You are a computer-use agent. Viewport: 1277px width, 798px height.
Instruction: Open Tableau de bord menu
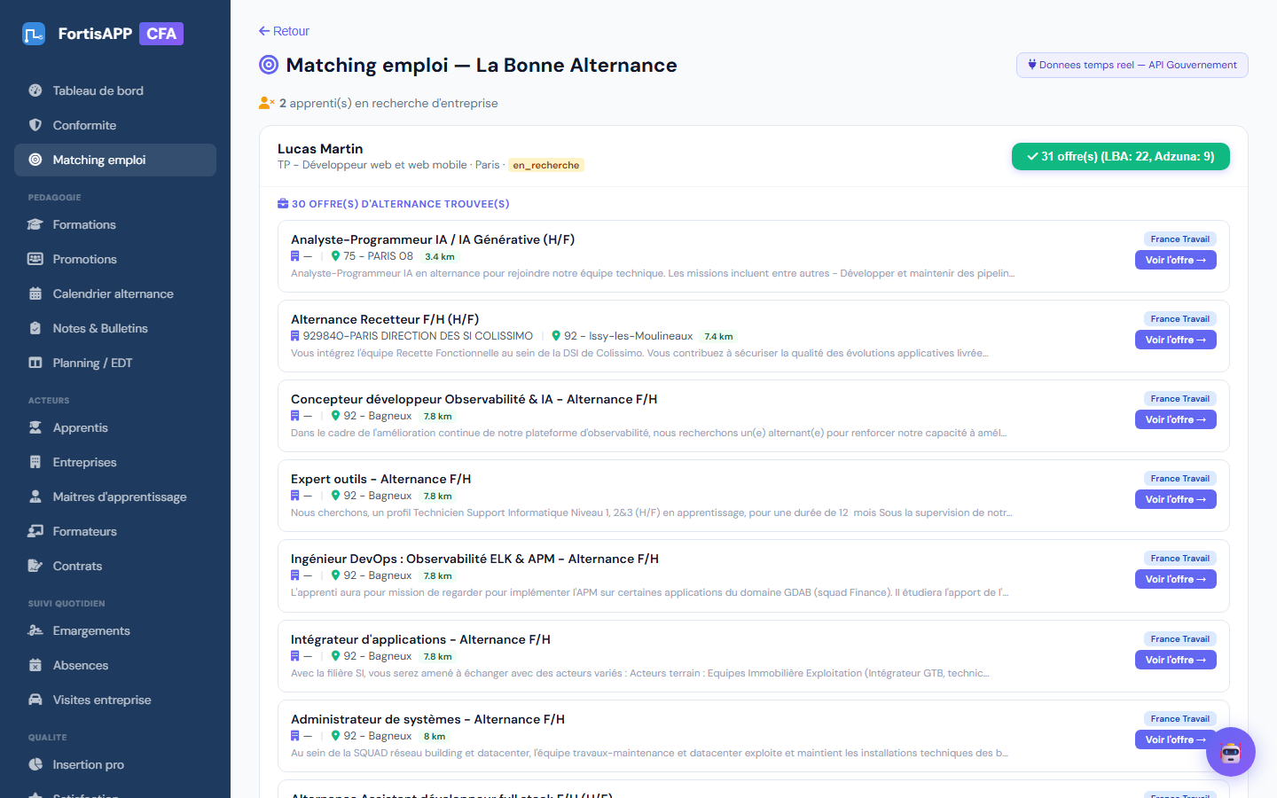click(x=115, y=90)
